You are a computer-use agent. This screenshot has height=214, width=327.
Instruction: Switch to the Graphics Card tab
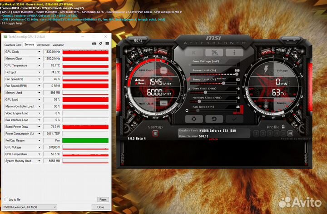pos(13,45)
